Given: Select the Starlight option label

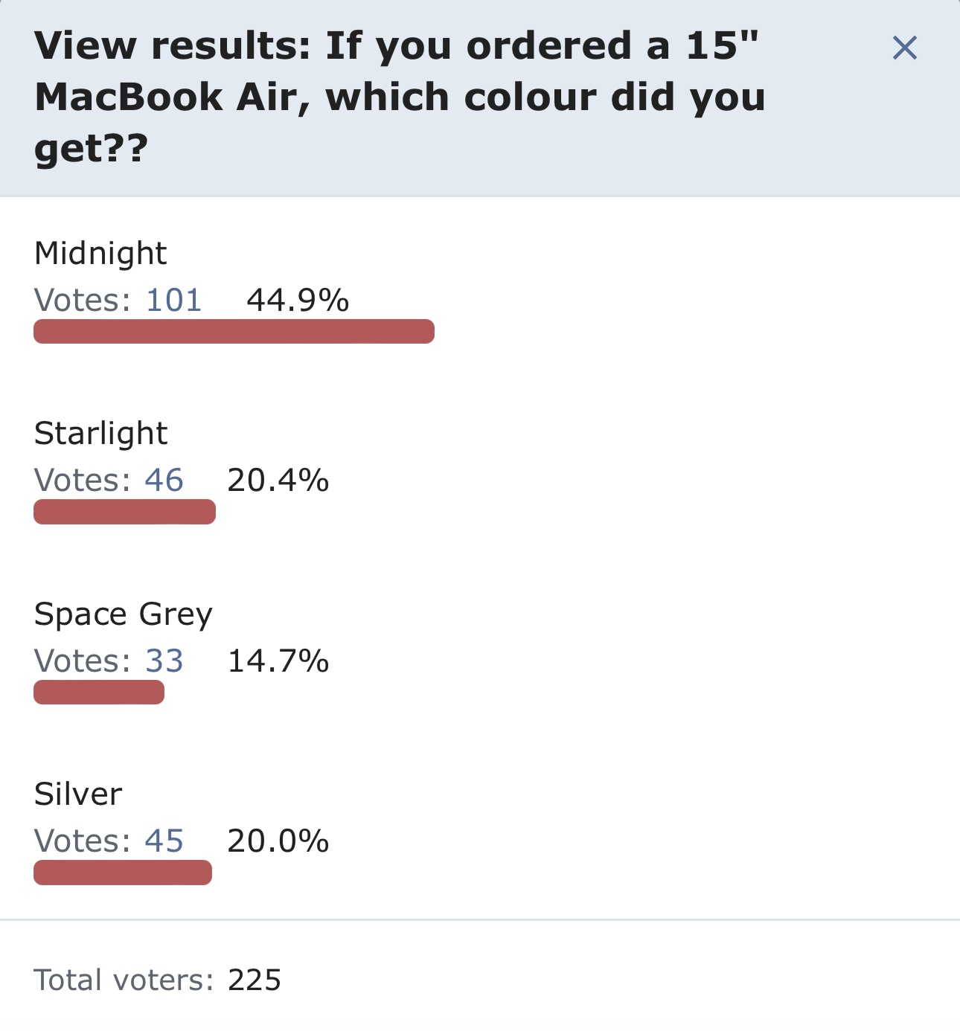Looking at the screenshot, I should [101, 434].
